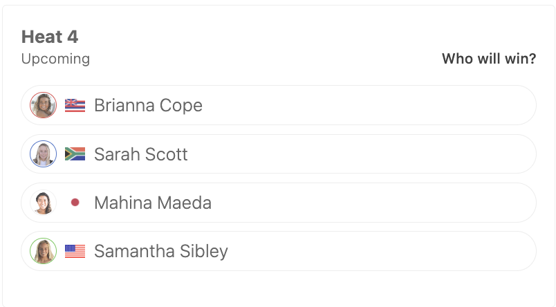Click the Who will win? label

(x=489, y=59)
